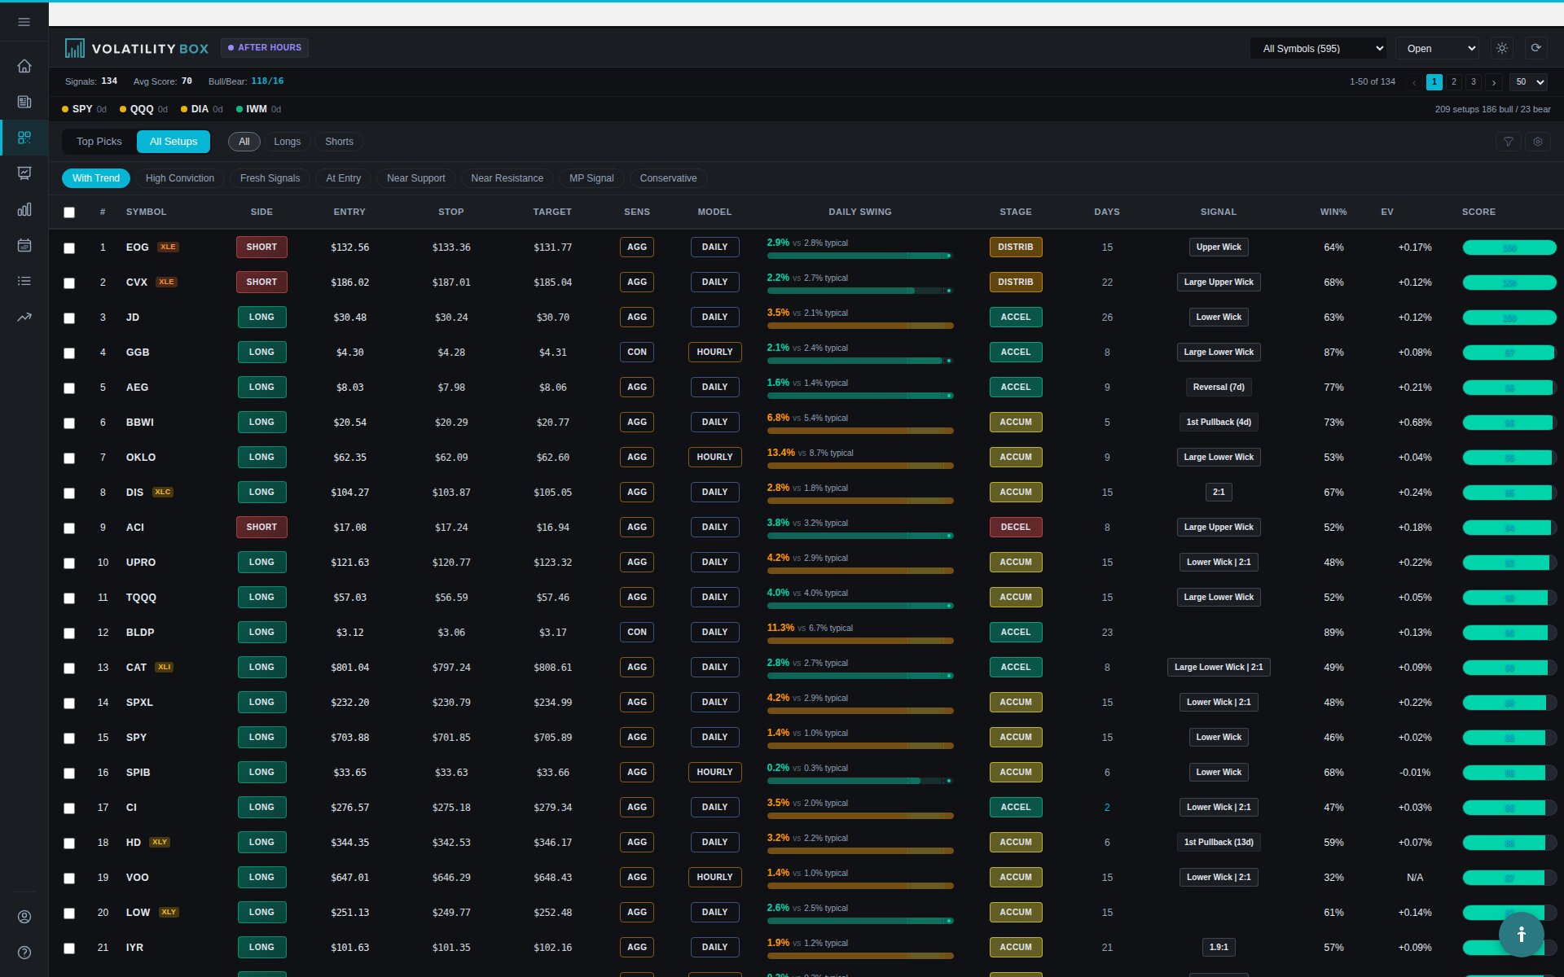Switch to Top Picks tab
The image size is (1564, 977).
[99, 142]
